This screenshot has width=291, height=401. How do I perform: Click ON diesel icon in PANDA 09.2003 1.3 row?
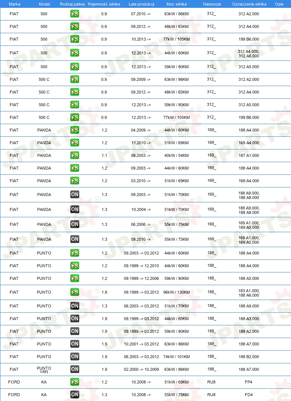[74, 195]
